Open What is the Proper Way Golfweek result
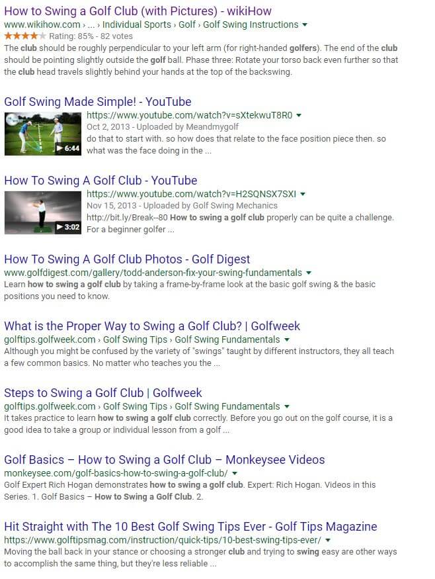The width and height of the screenshot is (435, 579). click(152, 326)
